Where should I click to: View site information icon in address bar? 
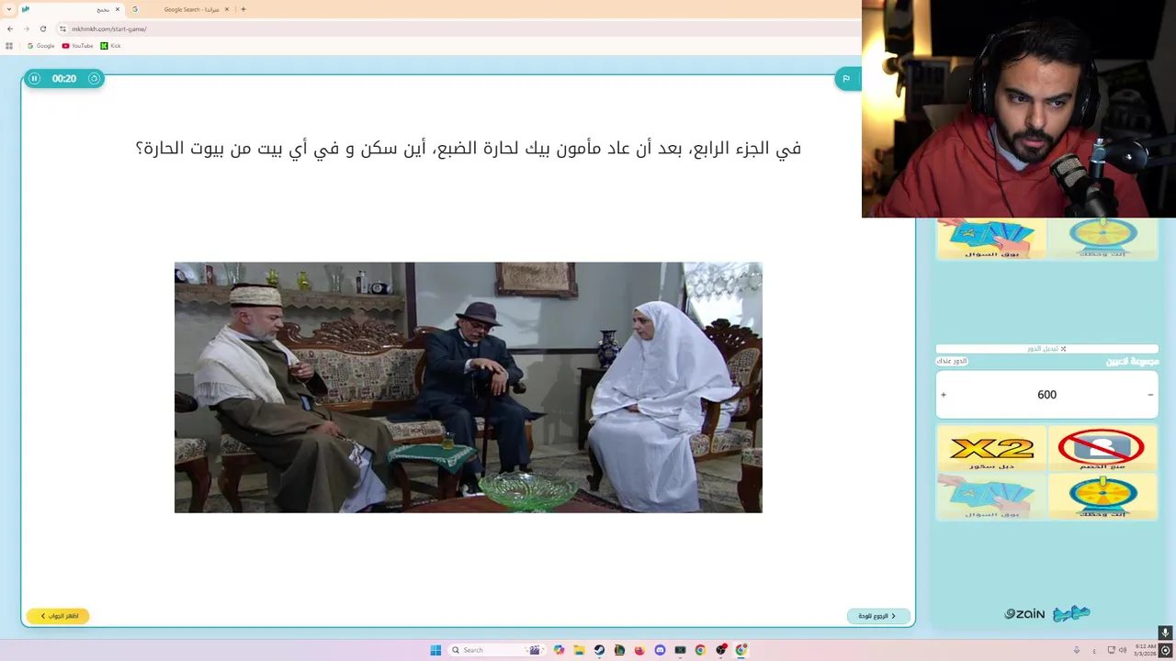click(62, 28)
